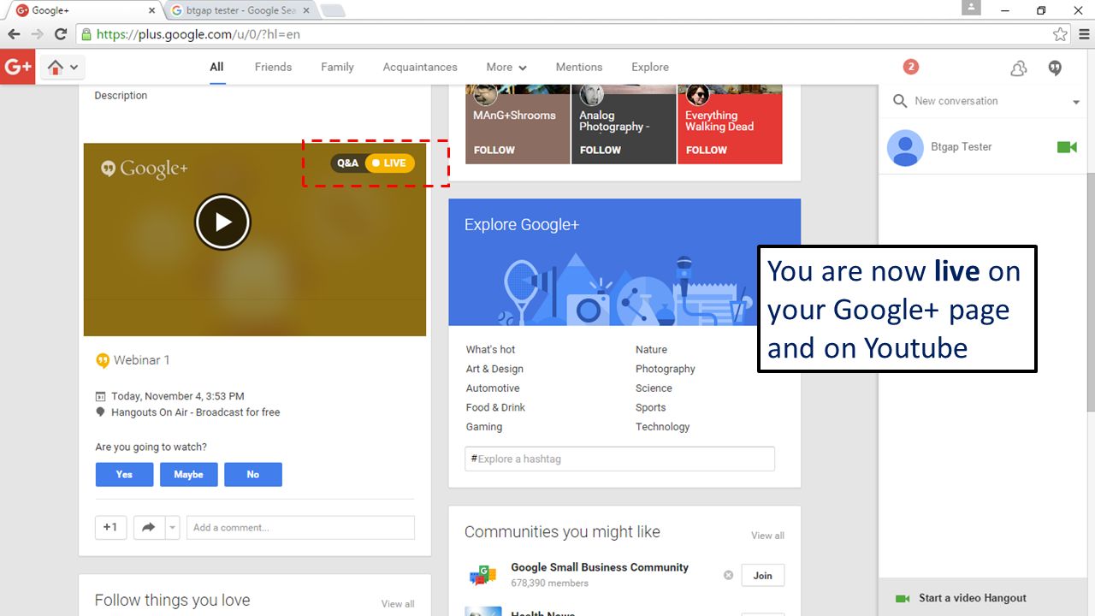Screen dimensions: 1095x616
Task: Join Google Small Business Community
Action: (762, 576)
